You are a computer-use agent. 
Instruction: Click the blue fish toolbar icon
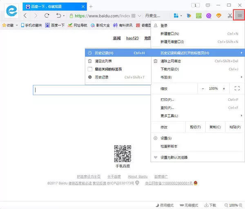tap(189, 16)
